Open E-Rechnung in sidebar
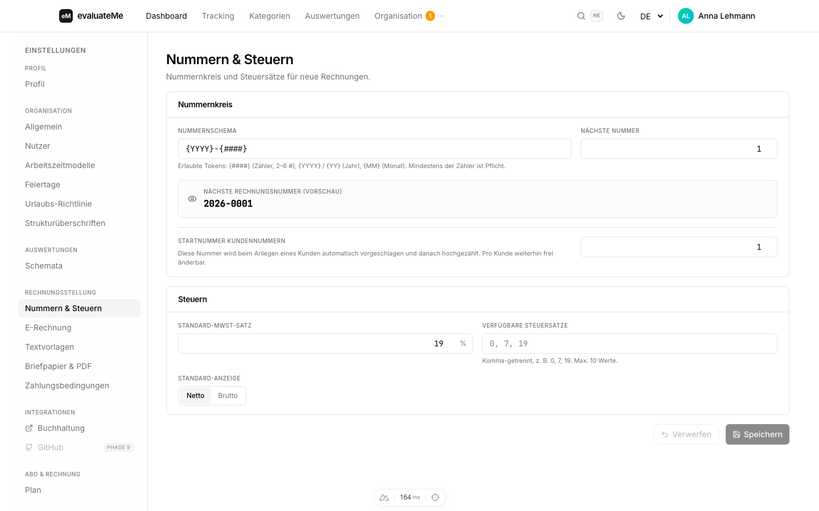 (79, 328)
